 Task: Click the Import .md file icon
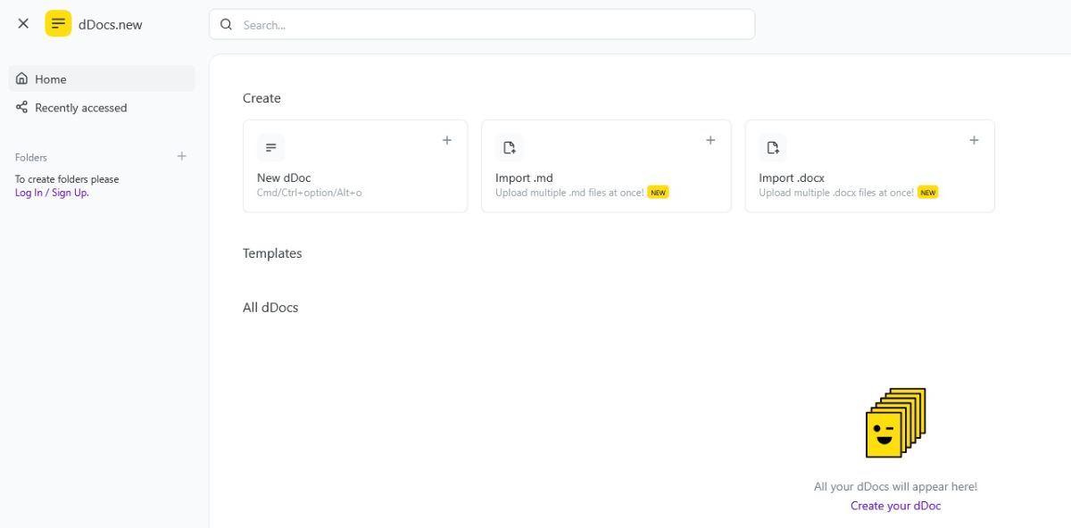click(509, 147)
